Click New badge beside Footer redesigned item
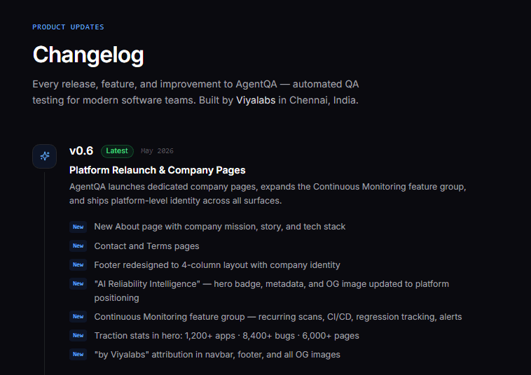 [78, 264]
